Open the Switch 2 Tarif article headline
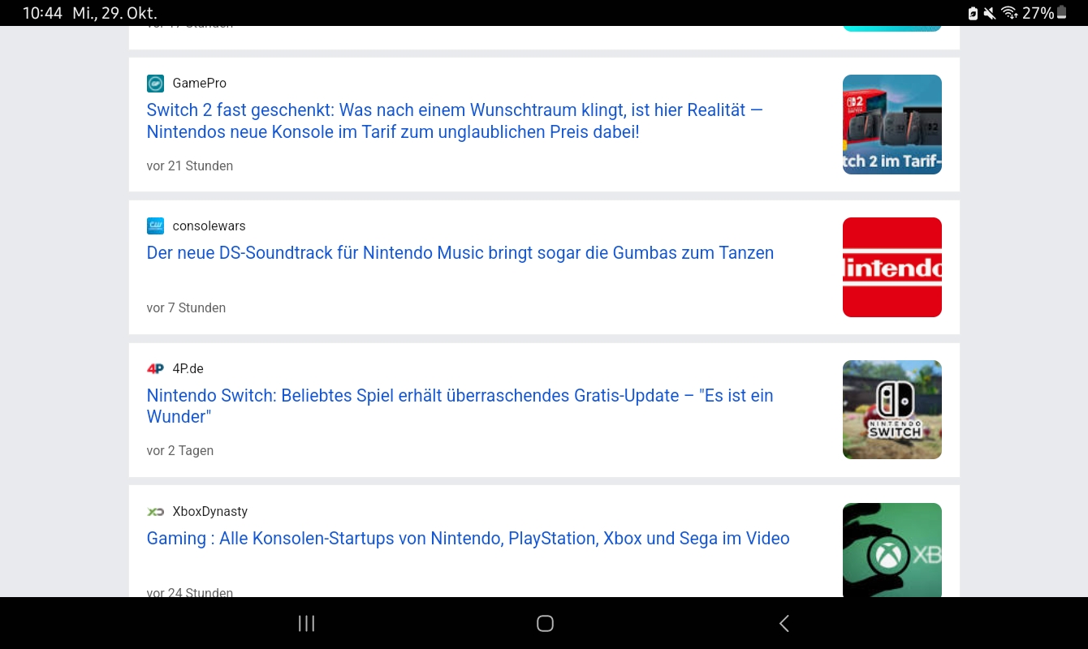The height and width of the screenshot is (649, 1088). [454, 121]
